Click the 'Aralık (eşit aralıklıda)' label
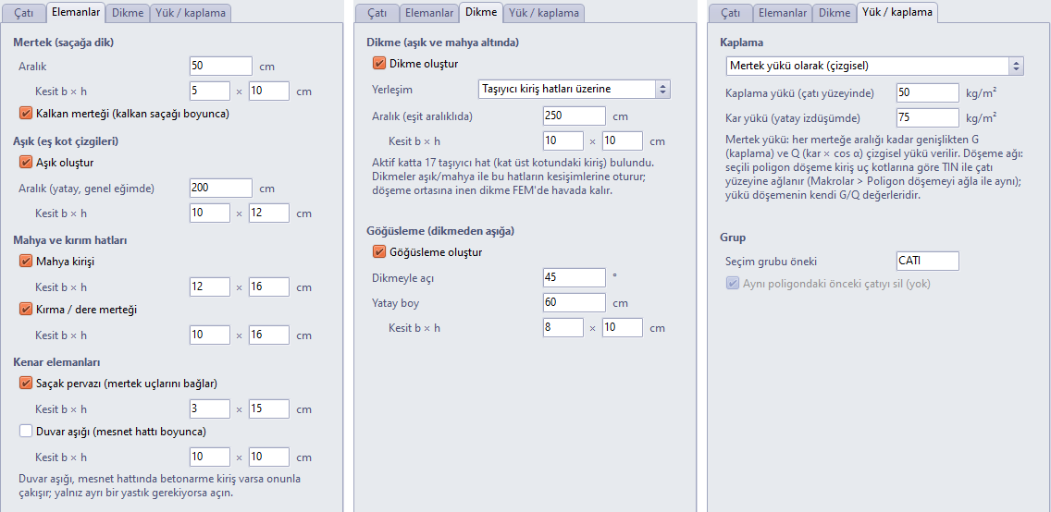Image resolution: width=1051 pixels, height=512 pixels. click(422, 116)
